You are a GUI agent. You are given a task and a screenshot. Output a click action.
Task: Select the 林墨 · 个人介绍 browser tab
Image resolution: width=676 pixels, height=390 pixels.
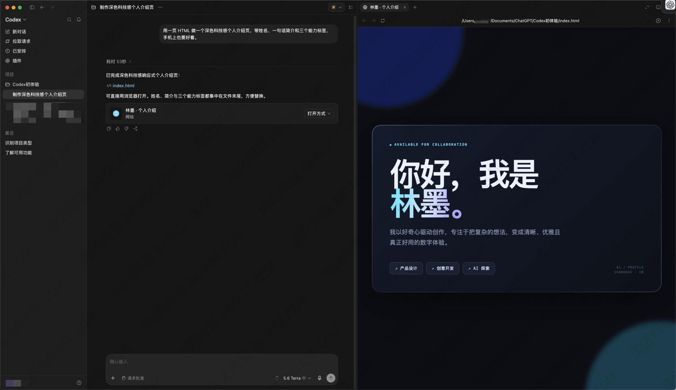coord(384,7)
